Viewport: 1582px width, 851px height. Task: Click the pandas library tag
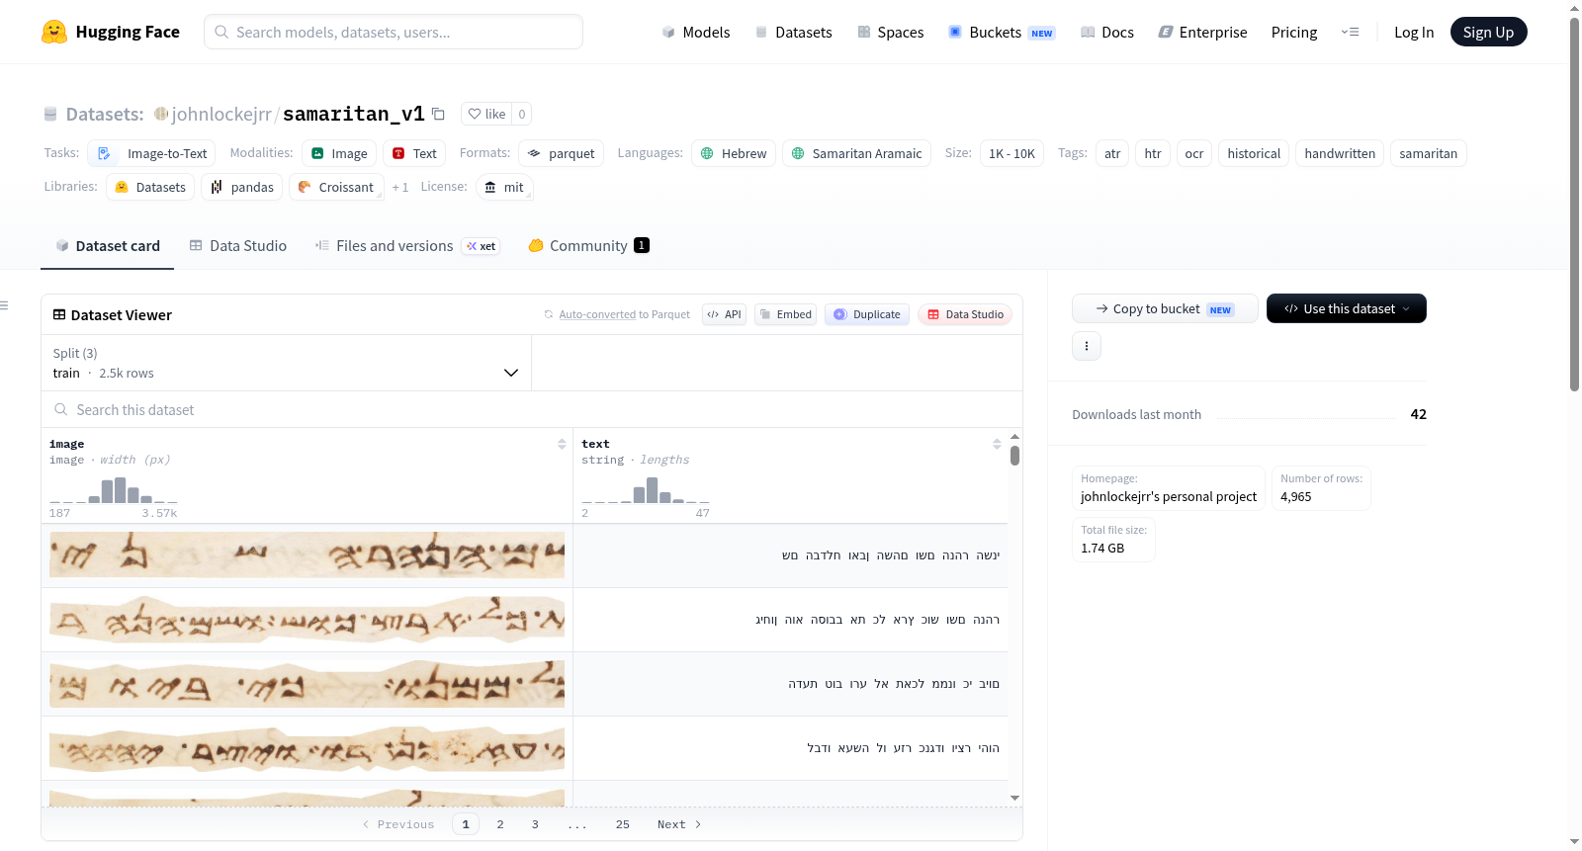[242, 187]
